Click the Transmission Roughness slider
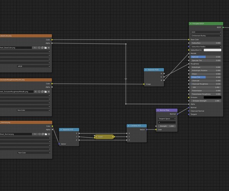 point(206,94)
